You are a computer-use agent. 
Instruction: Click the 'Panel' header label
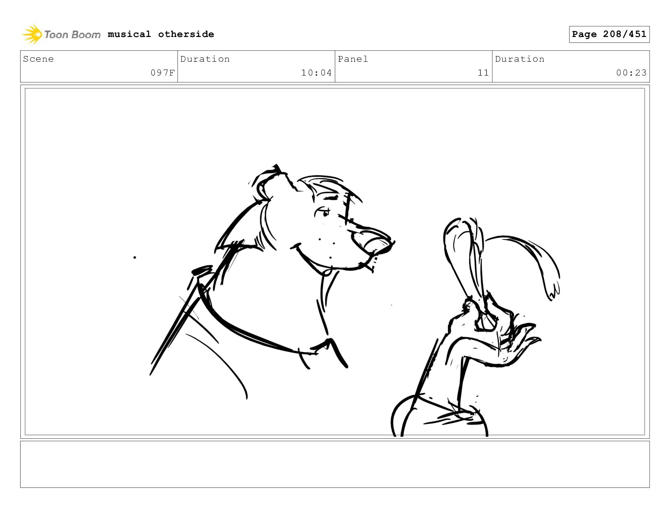click(x=353, y=59)
